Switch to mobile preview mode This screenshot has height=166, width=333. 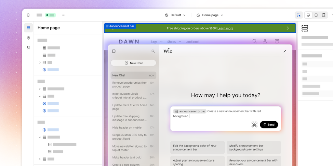click(x=316, y=15)
